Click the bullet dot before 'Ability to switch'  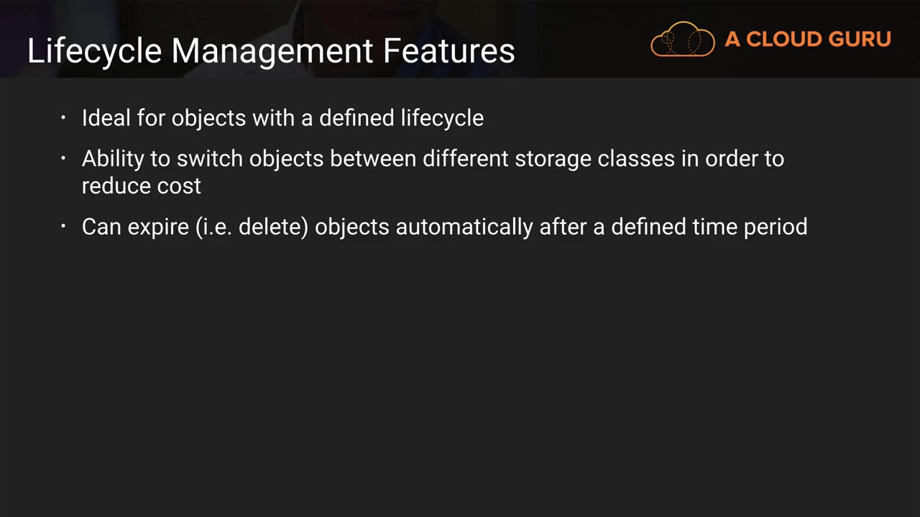pos(63,157)
